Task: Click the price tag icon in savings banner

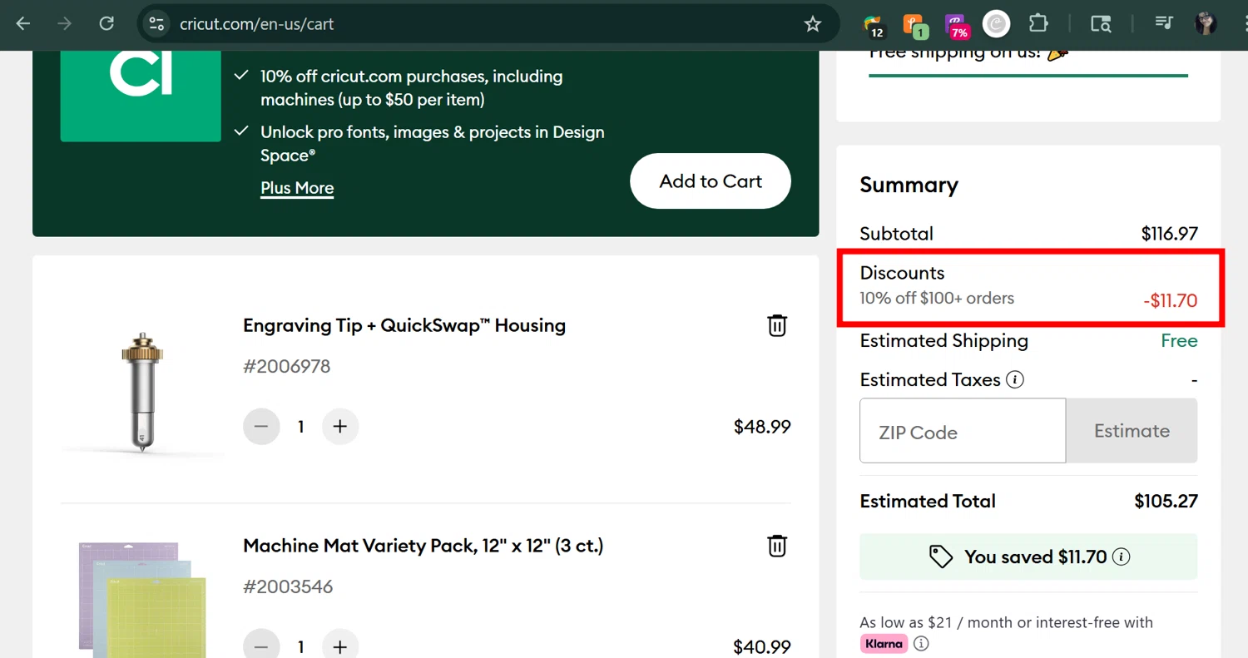Action: click(941, 557)
